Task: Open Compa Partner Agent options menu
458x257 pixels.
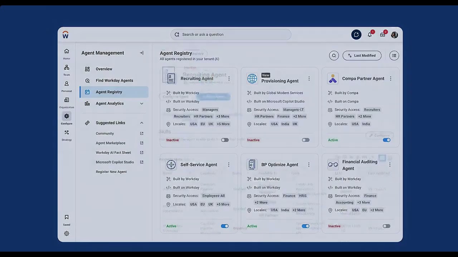Action: coord(391,79)
